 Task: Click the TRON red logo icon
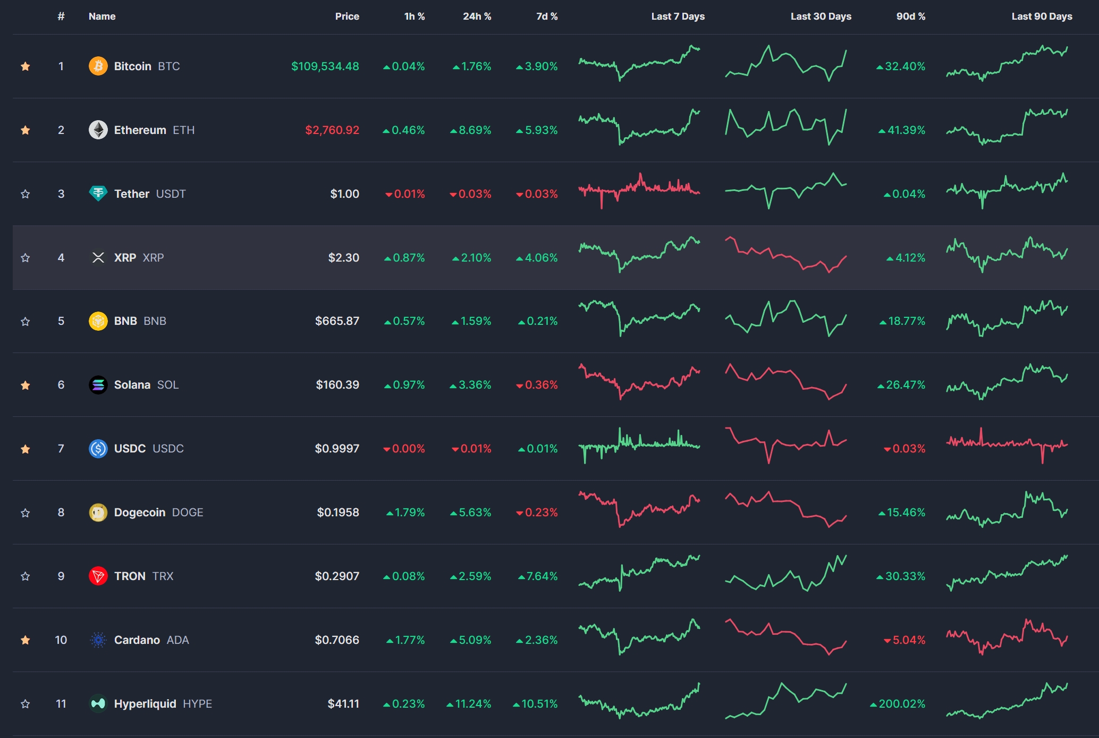tap(98, 576)
